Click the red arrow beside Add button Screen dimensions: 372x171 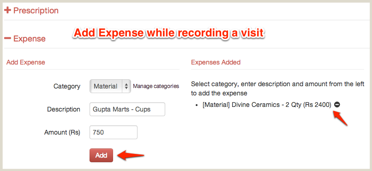[x=131, y=156]
